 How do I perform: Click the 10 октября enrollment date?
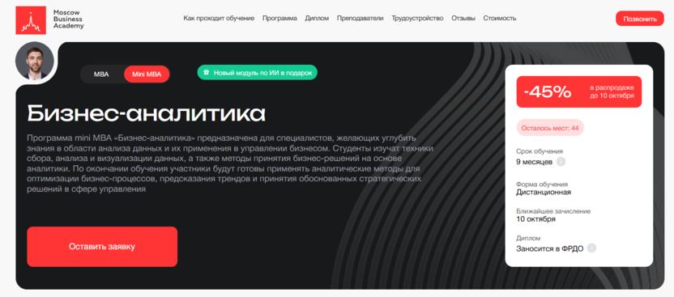pos(535,219)
